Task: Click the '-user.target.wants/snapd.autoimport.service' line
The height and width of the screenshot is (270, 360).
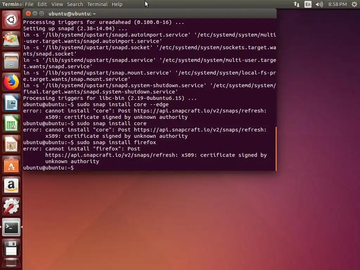Action: [92, 41]
